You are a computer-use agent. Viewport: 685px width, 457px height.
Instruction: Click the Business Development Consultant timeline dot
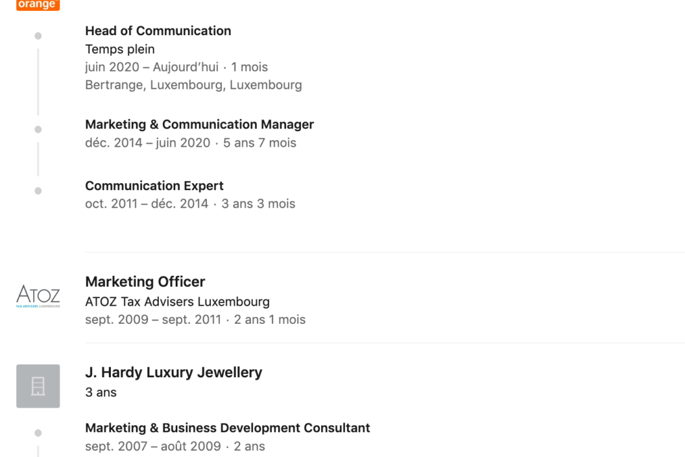(x=38, y=433)
